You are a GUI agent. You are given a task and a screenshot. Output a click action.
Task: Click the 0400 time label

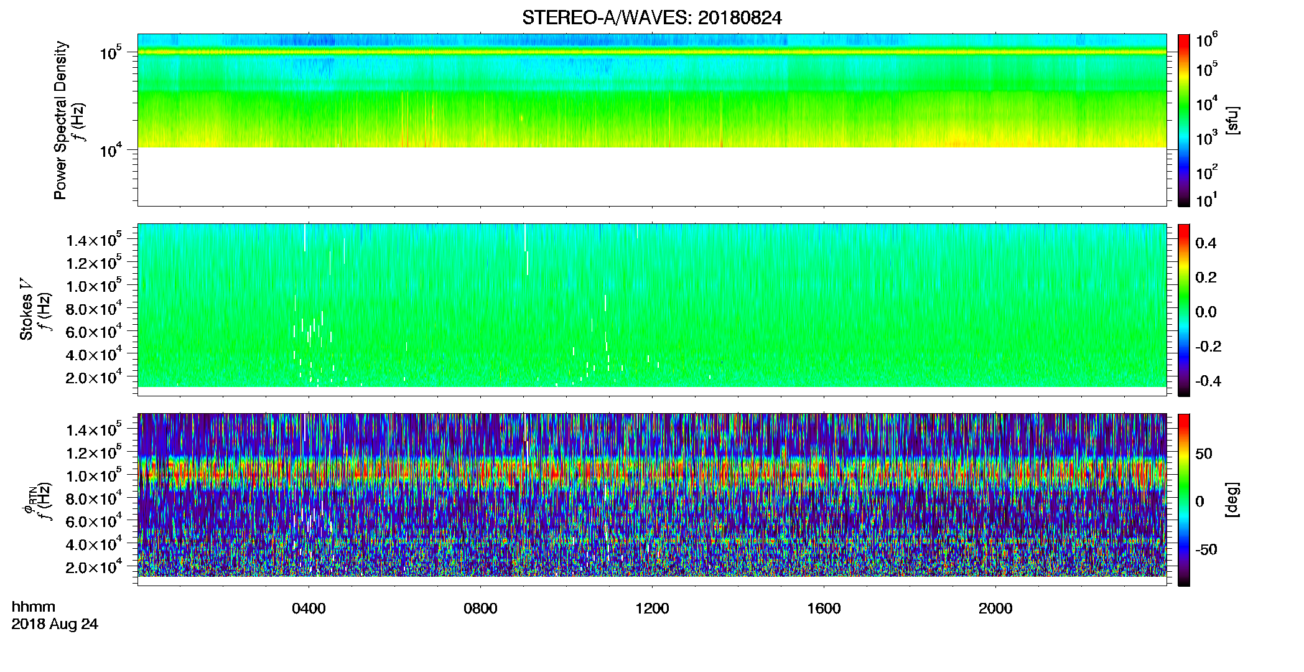(x=309, y=609)
